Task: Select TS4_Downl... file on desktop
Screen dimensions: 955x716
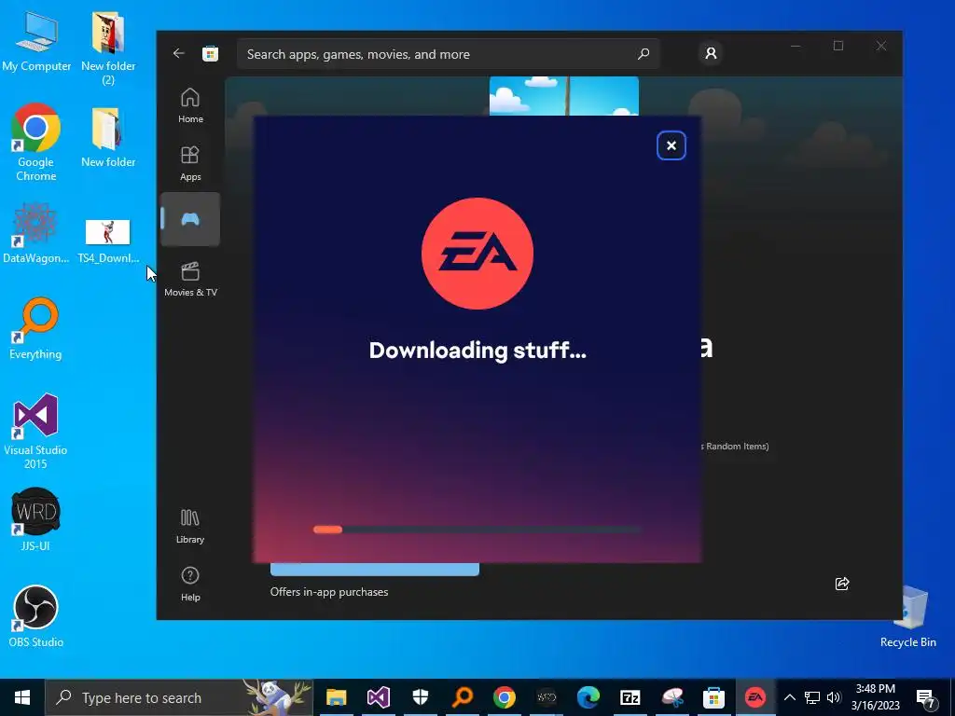Action: point(108,241)
